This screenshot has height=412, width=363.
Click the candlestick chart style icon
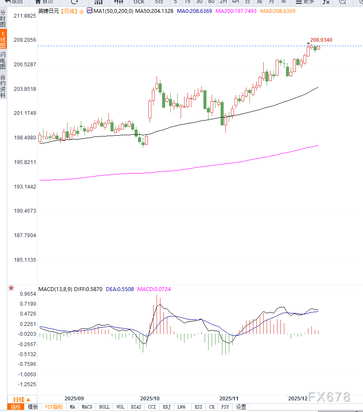(119, 2)
